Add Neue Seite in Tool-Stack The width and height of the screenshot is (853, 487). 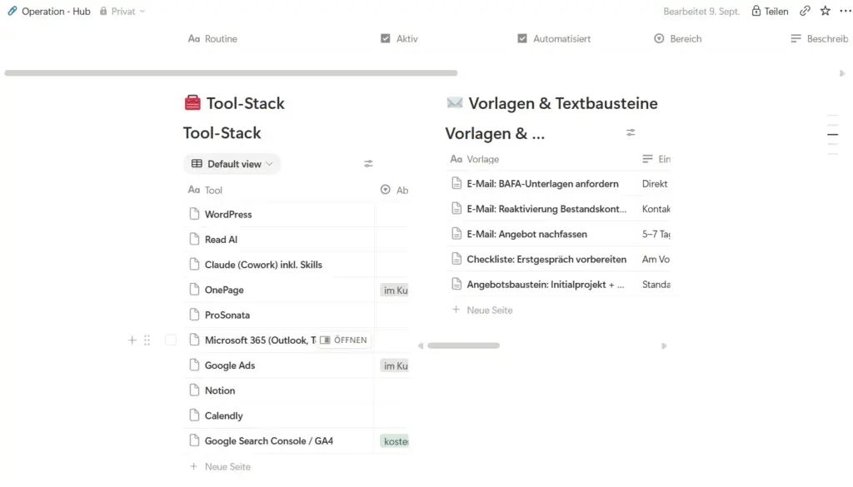(220, 466)
